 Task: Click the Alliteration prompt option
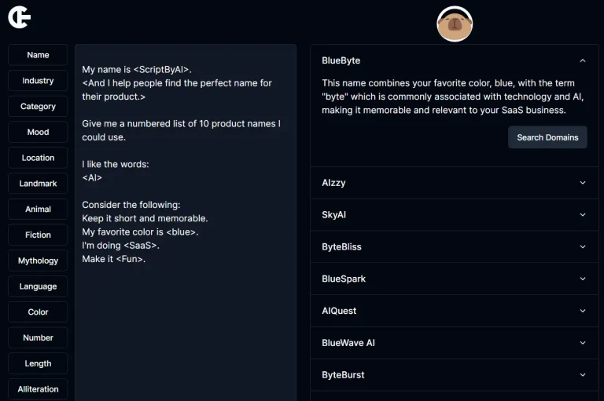(38, 389)
